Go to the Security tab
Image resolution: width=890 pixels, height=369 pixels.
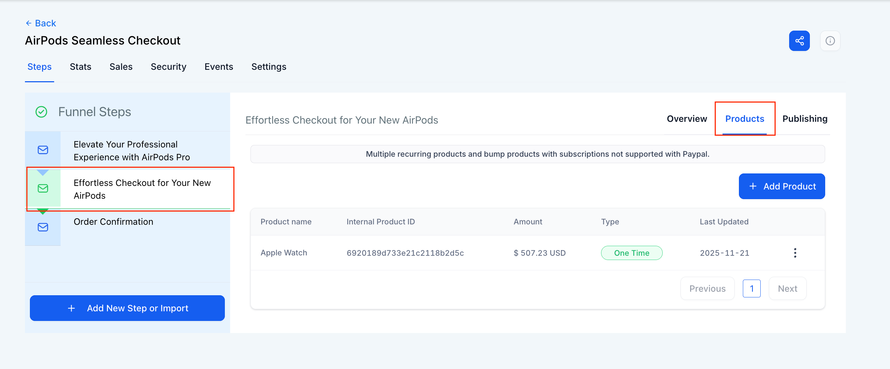pos(169,67)
